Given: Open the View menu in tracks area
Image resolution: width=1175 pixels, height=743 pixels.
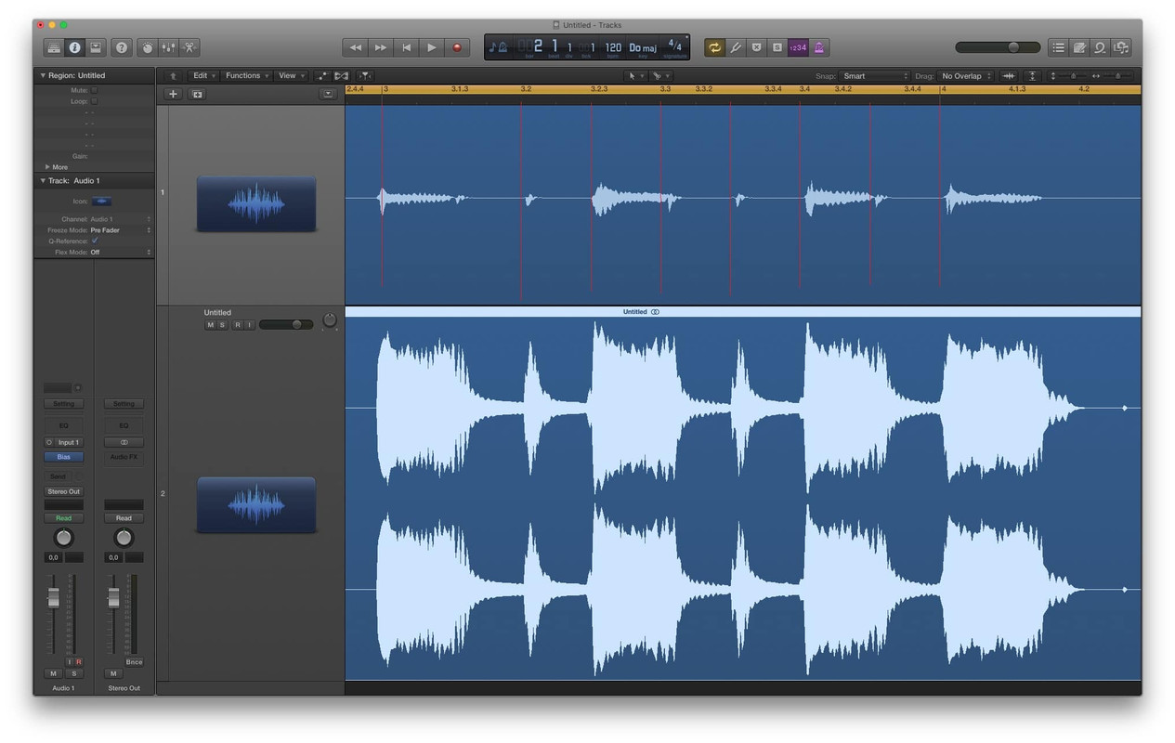Looking at the screenshot, I should point(291,76).
